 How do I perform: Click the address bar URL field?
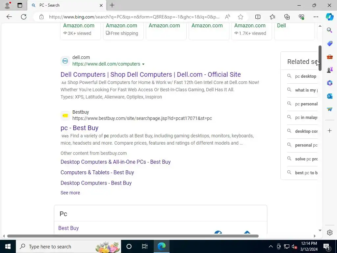pyautogui.click(x=134, y=17)
